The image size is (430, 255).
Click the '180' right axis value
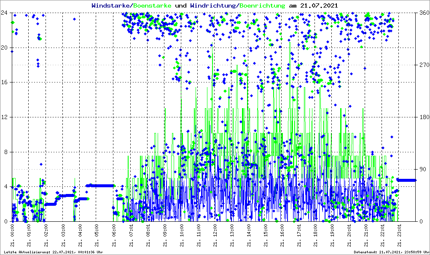(x=424, y=117)
